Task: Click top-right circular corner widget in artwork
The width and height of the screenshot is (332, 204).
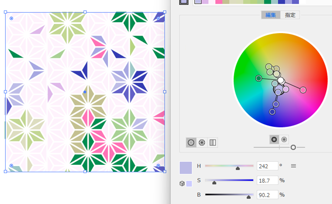Action: [x=158, y=19]
